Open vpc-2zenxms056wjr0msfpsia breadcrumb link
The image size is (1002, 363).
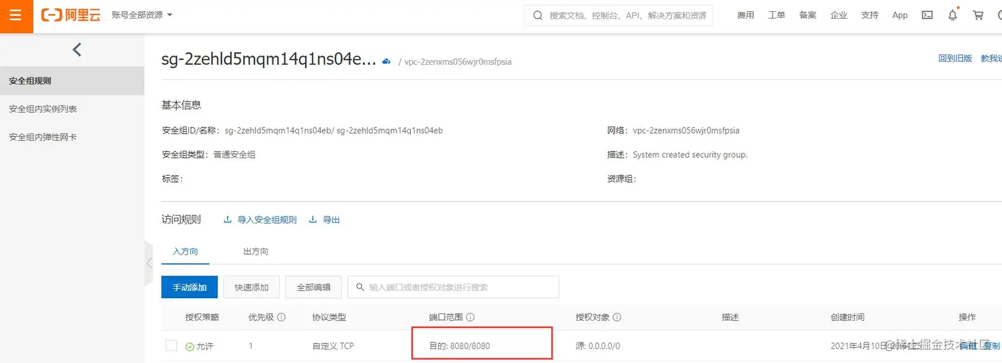click(x=458, y=61)
